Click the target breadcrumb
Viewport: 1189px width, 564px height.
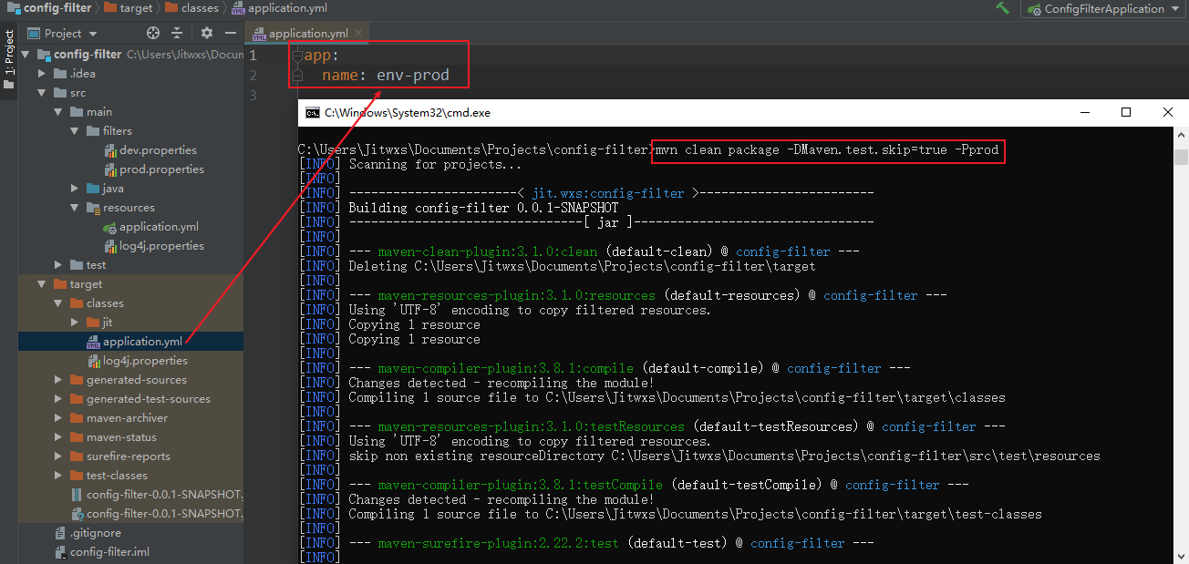[130, 8]
